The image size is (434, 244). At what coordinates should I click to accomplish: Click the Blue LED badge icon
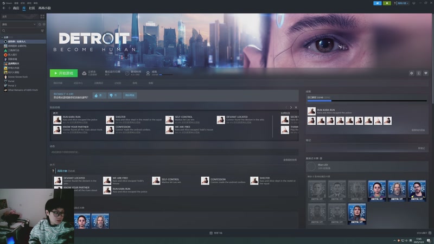click(311, 166)
